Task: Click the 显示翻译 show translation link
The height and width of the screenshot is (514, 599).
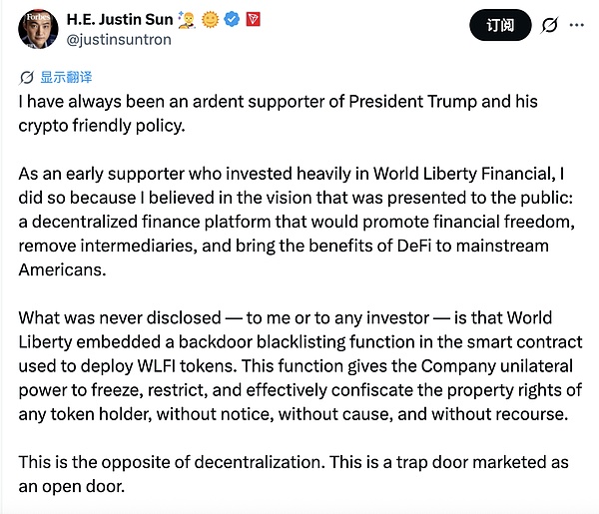Action: tap(66, 77)
